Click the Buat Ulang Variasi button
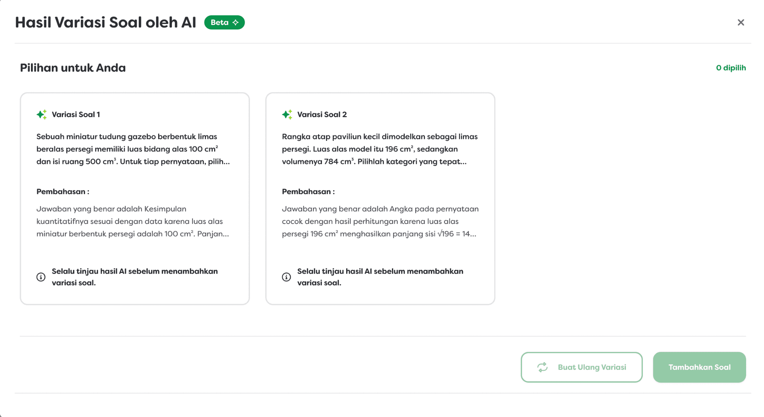764x417 pixels. pyautogui.click(x=581, y=367)
